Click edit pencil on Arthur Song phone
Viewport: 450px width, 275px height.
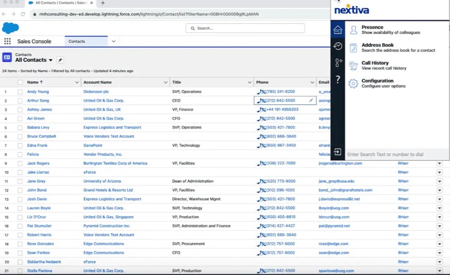pyautogui.click(x=311, y=100)
